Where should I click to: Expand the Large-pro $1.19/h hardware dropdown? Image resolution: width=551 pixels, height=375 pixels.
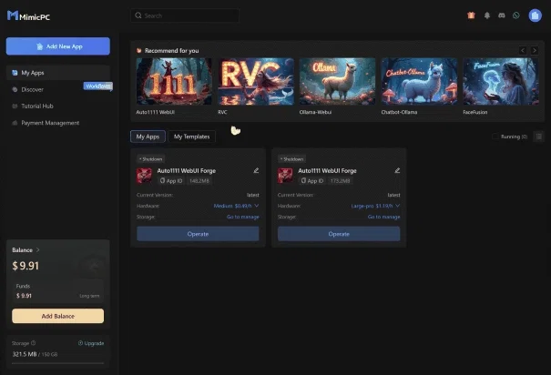coord(375,206)
